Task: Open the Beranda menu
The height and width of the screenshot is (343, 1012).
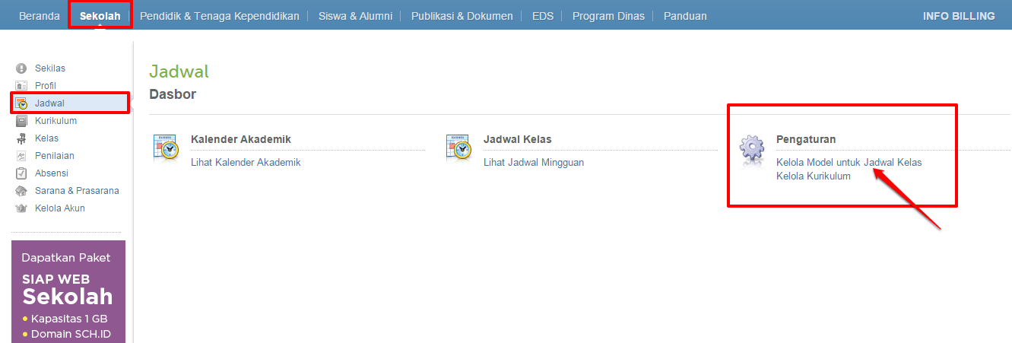Action: coord(40,16)
